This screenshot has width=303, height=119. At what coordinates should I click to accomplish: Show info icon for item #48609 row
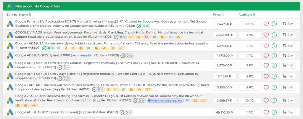click(x=274, y=46)
